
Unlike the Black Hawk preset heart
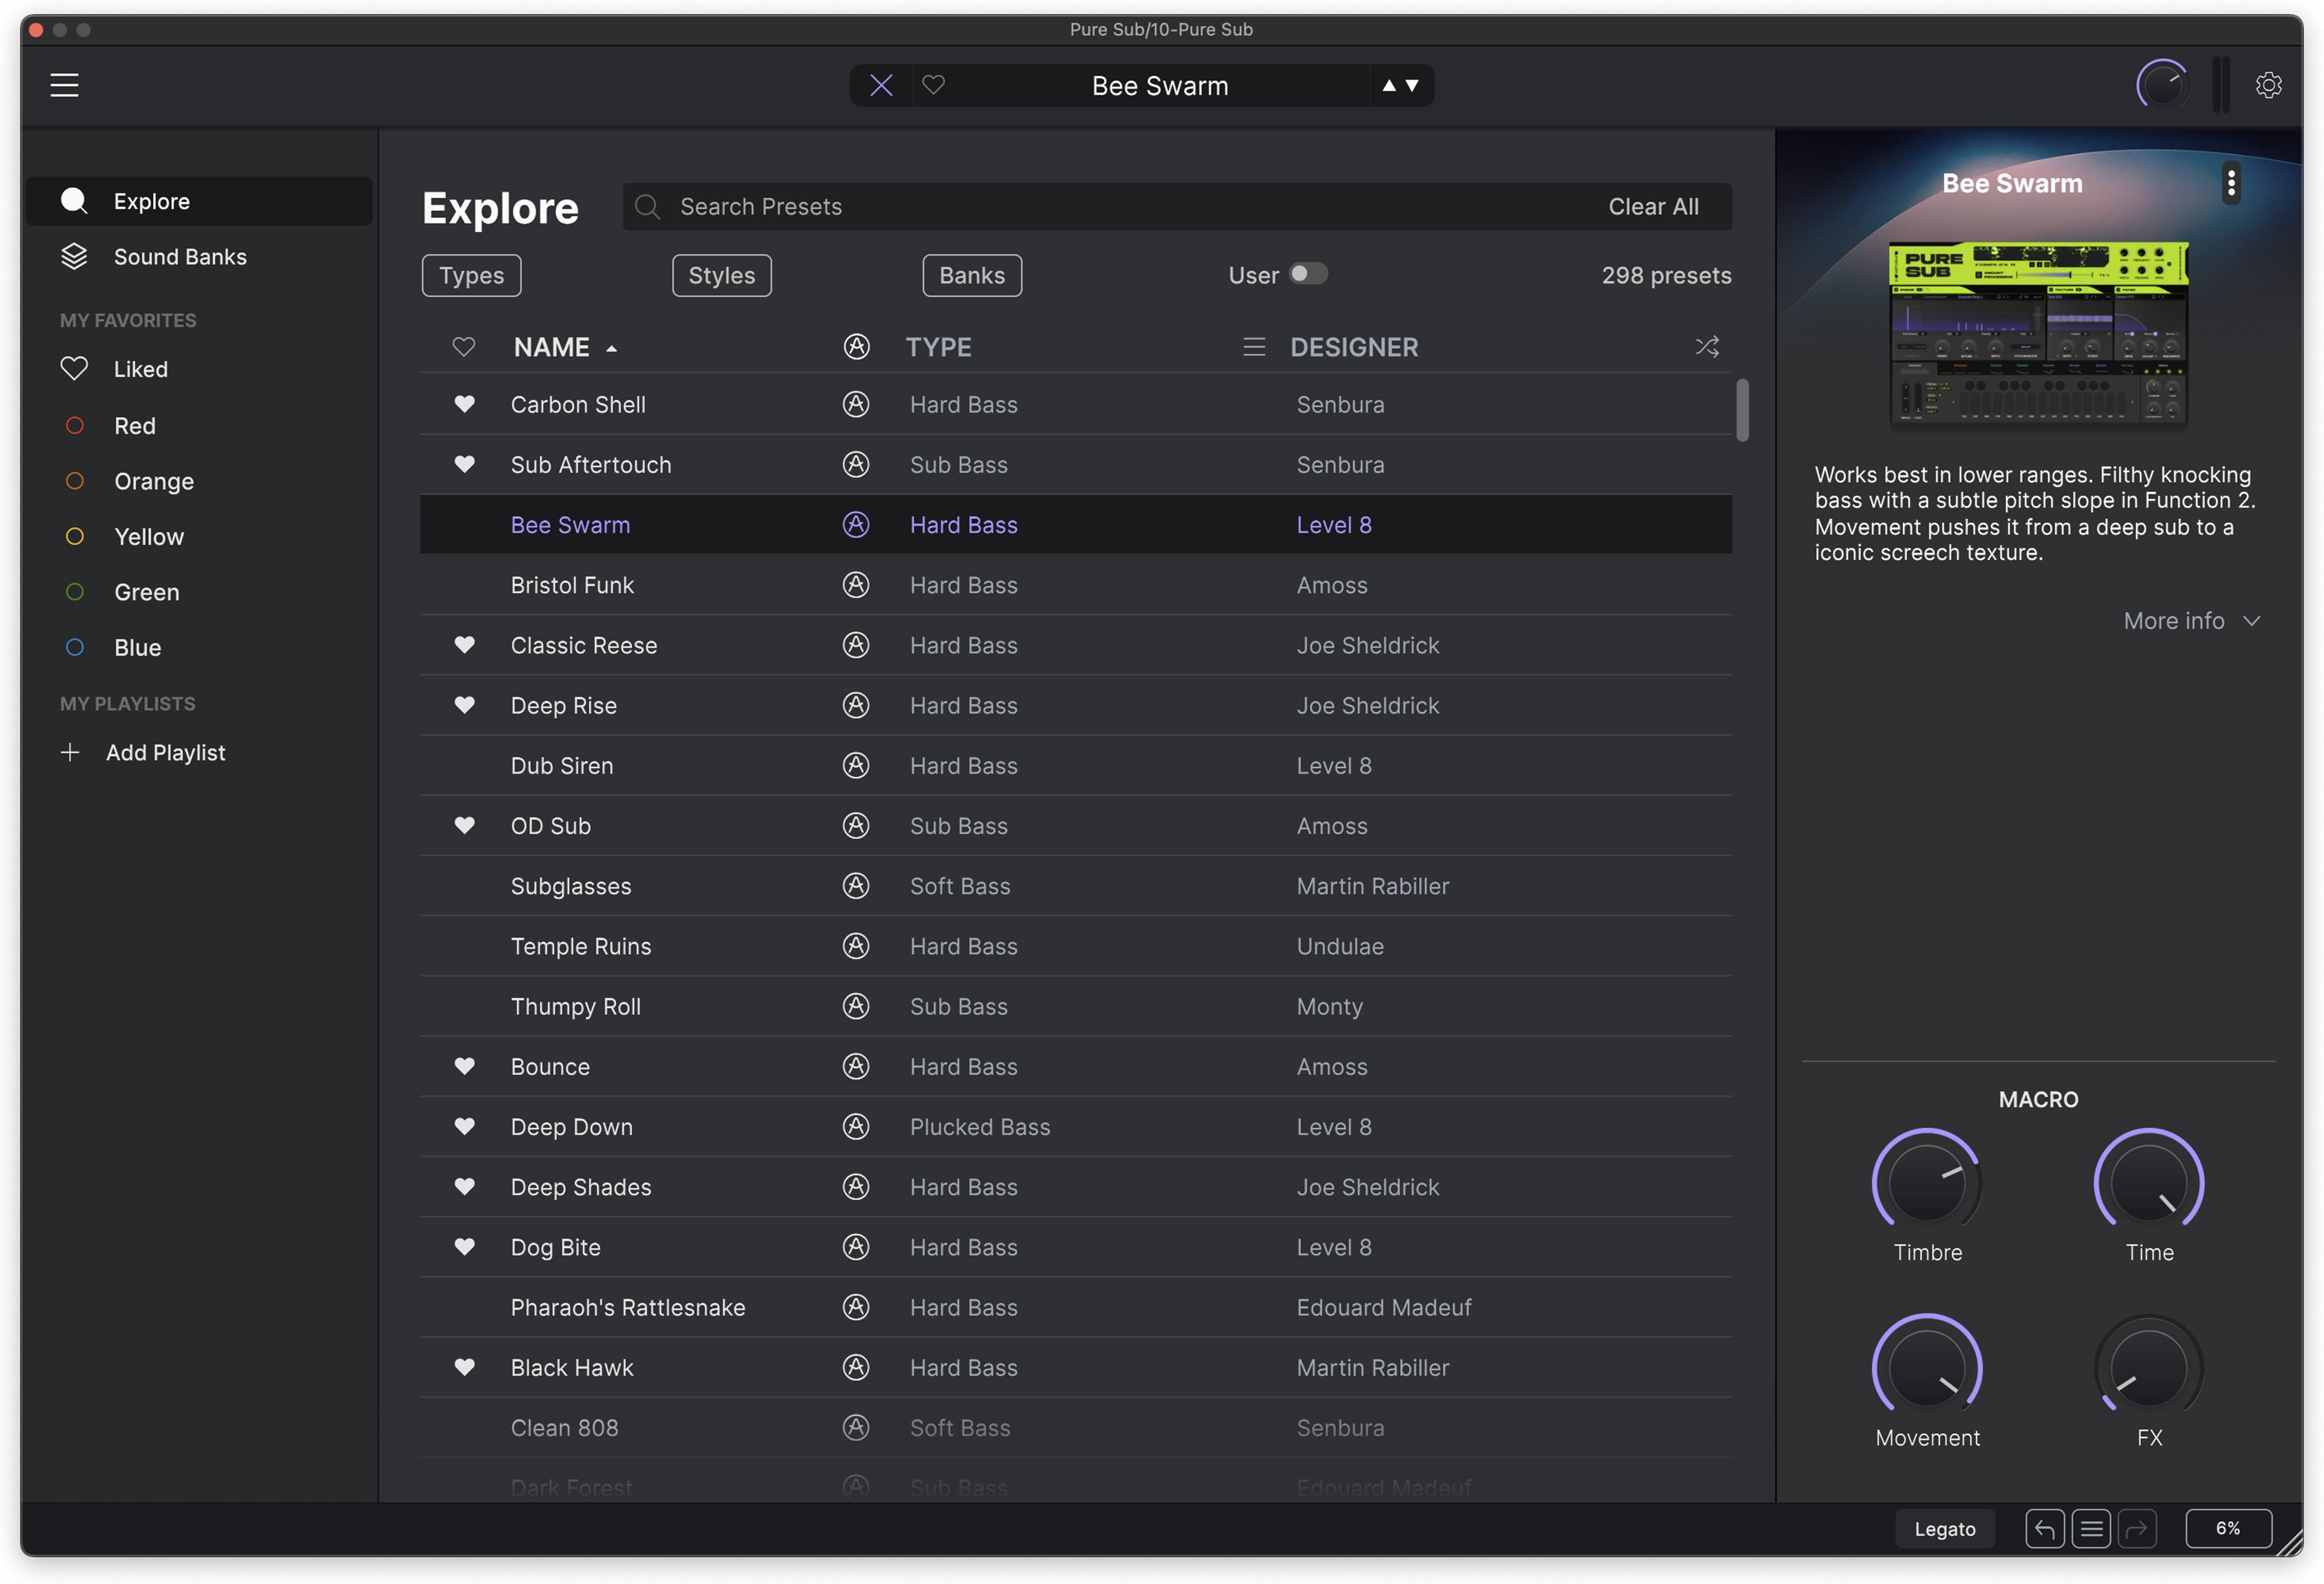tap(464, 1367)
